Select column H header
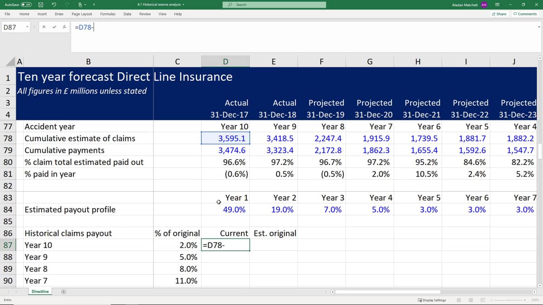Viewport: 543px width, 305px height. tap(418, 61)
